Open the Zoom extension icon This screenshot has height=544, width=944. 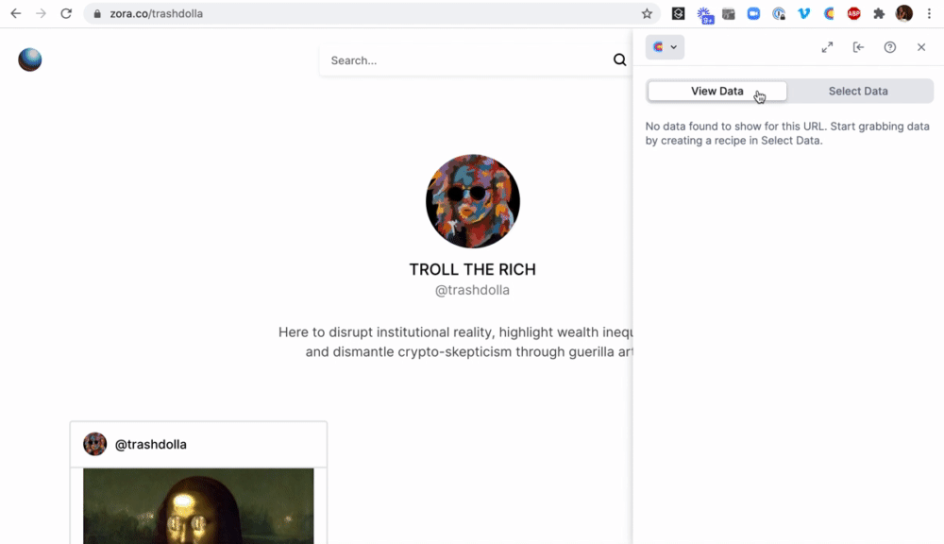pyautogui.click(x=753, y=13)
